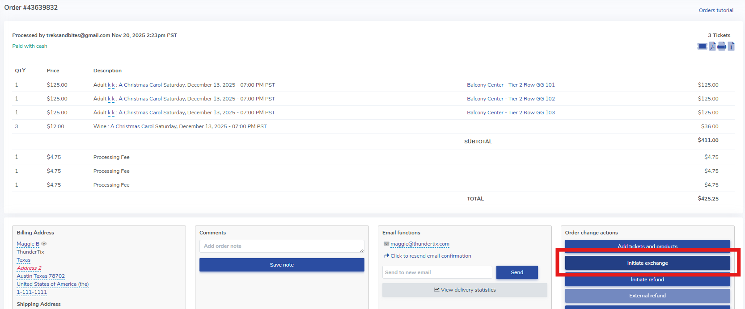Click the 3 Tickets label
Screen dimensions: 745x309
(719, 35)
